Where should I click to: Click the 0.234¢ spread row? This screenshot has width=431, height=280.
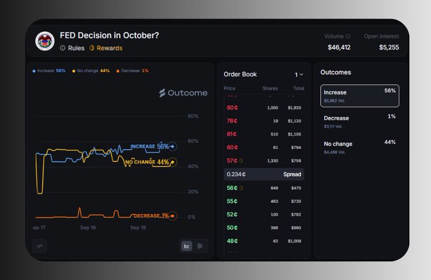(x=264, y=174)
